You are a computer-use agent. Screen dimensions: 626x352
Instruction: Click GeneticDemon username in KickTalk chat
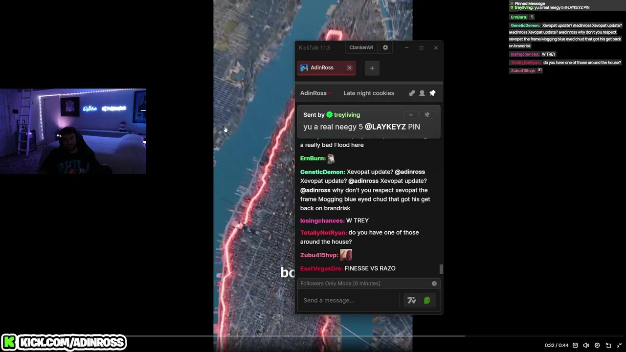point(323,172)
